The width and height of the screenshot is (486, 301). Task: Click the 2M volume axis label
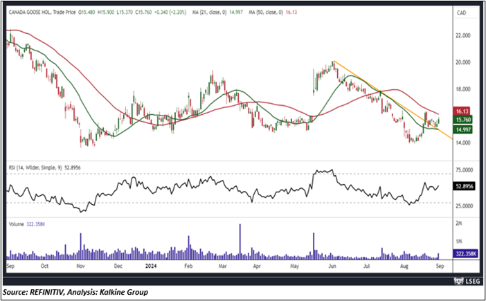[459, 224]
